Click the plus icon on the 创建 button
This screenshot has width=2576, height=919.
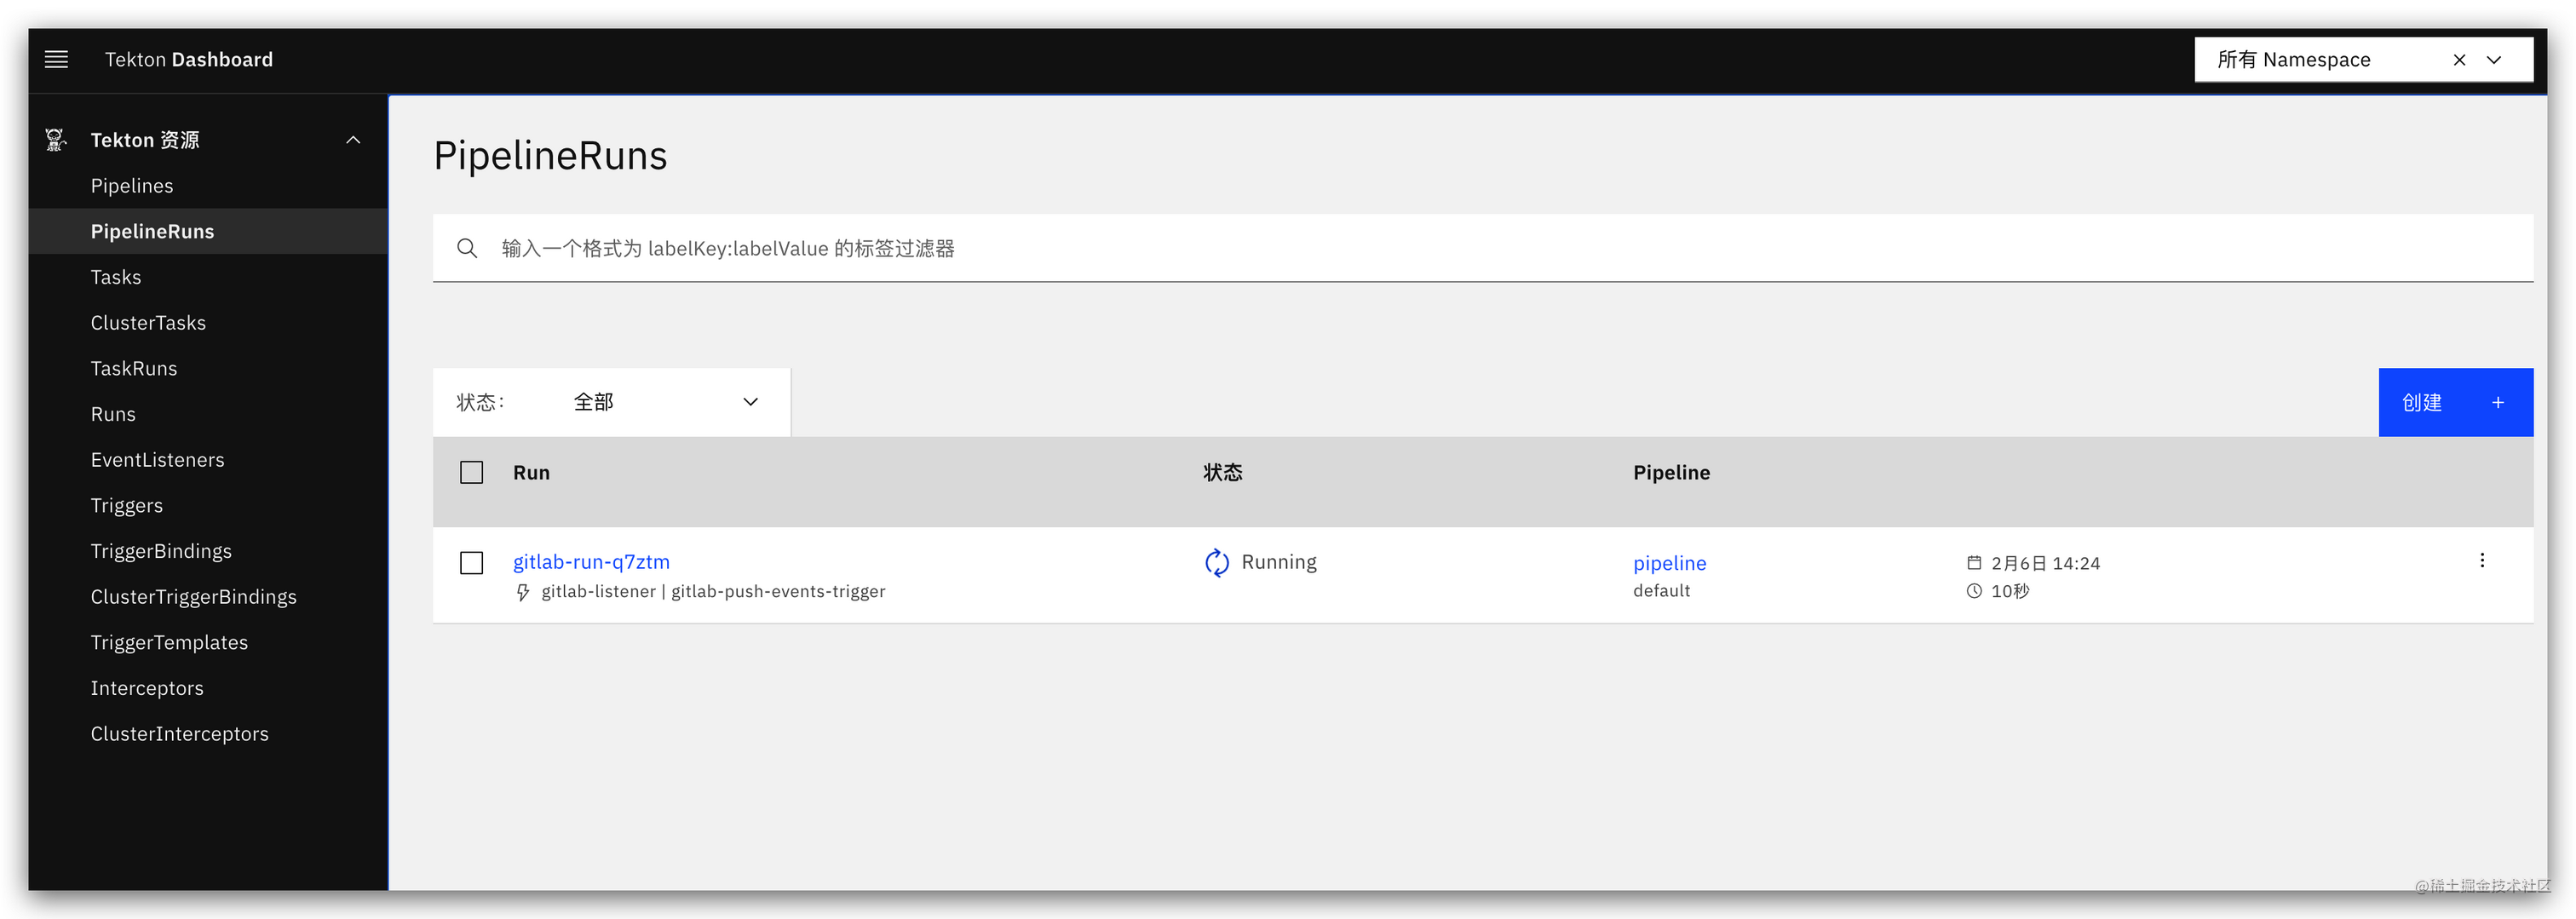2497,402
